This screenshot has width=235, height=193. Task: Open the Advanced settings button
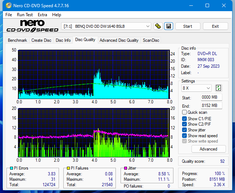[x=208, y=149]
